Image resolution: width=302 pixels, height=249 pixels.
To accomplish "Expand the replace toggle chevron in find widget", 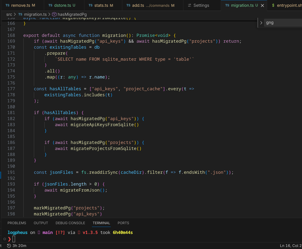I will point(261,23).
